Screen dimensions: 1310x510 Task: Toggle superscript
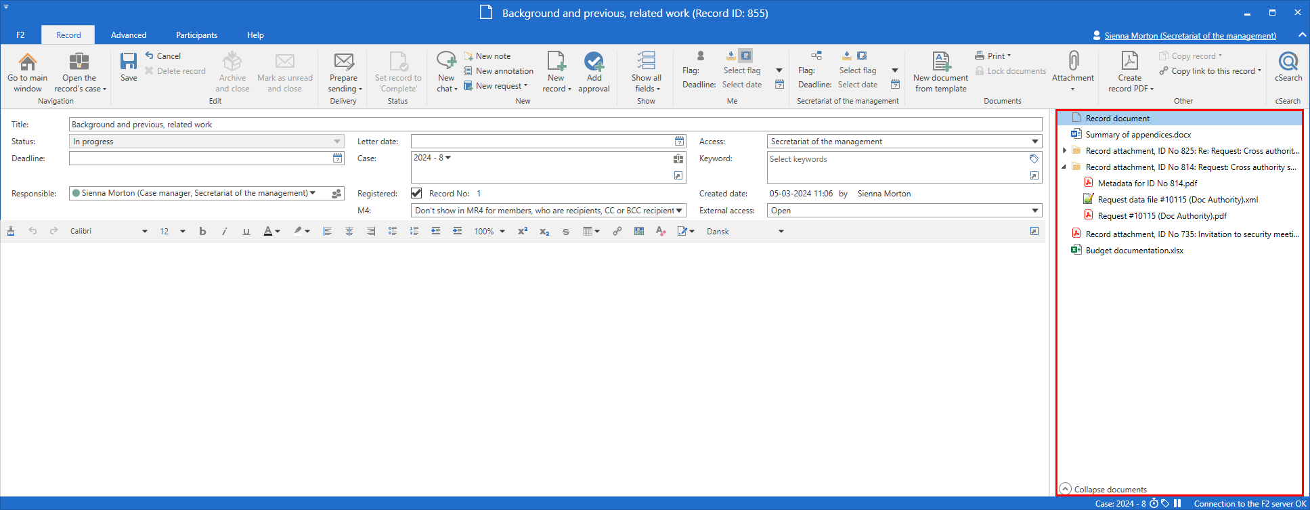pos(523,231)
